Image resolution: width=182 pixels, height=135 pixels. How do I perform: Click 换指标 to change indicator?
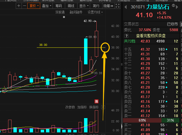pyautogui.click(x=94, y=107)
